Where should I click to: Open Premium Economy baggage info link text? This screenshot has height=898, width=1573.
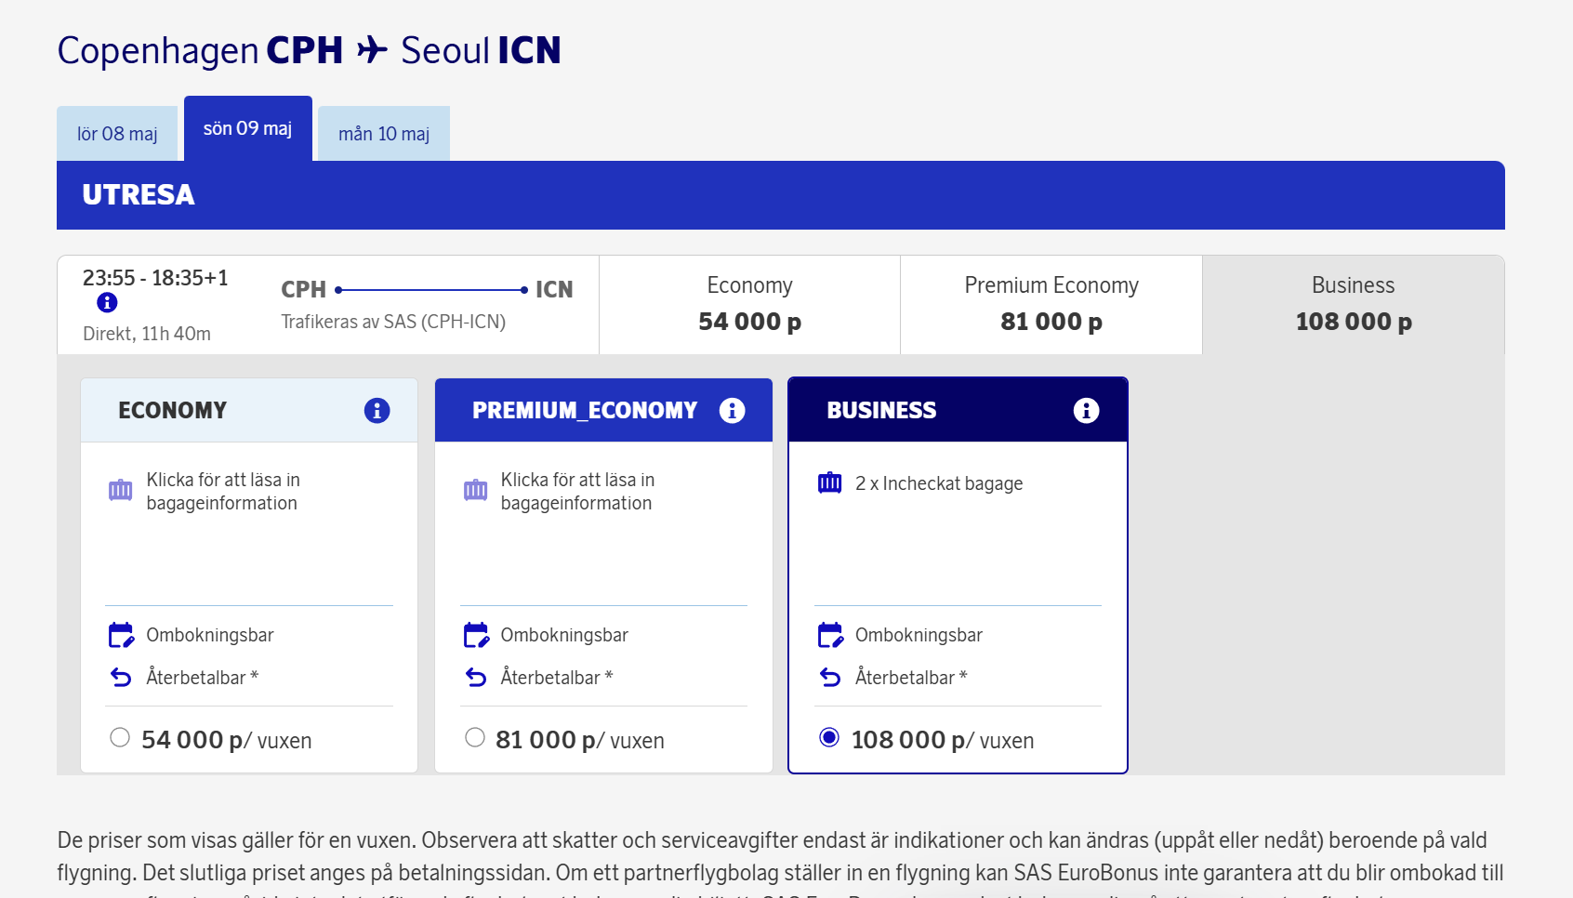tap(577, 491)
